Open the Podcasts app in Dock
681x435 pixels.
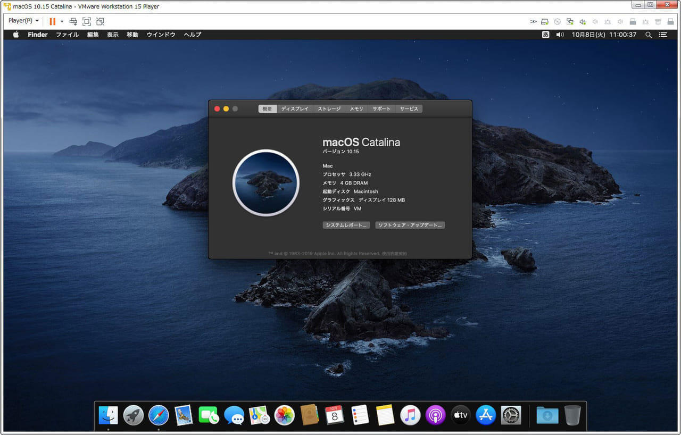(435, 415)
